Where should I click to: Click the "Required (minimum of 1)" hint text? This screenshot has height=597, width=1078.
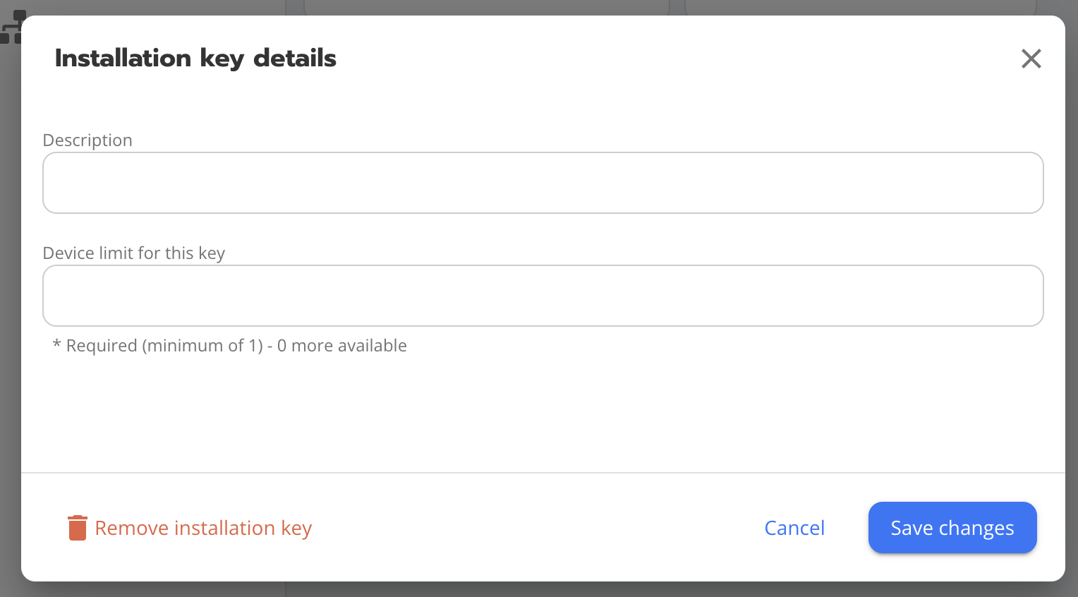click(x=164, y=346)
